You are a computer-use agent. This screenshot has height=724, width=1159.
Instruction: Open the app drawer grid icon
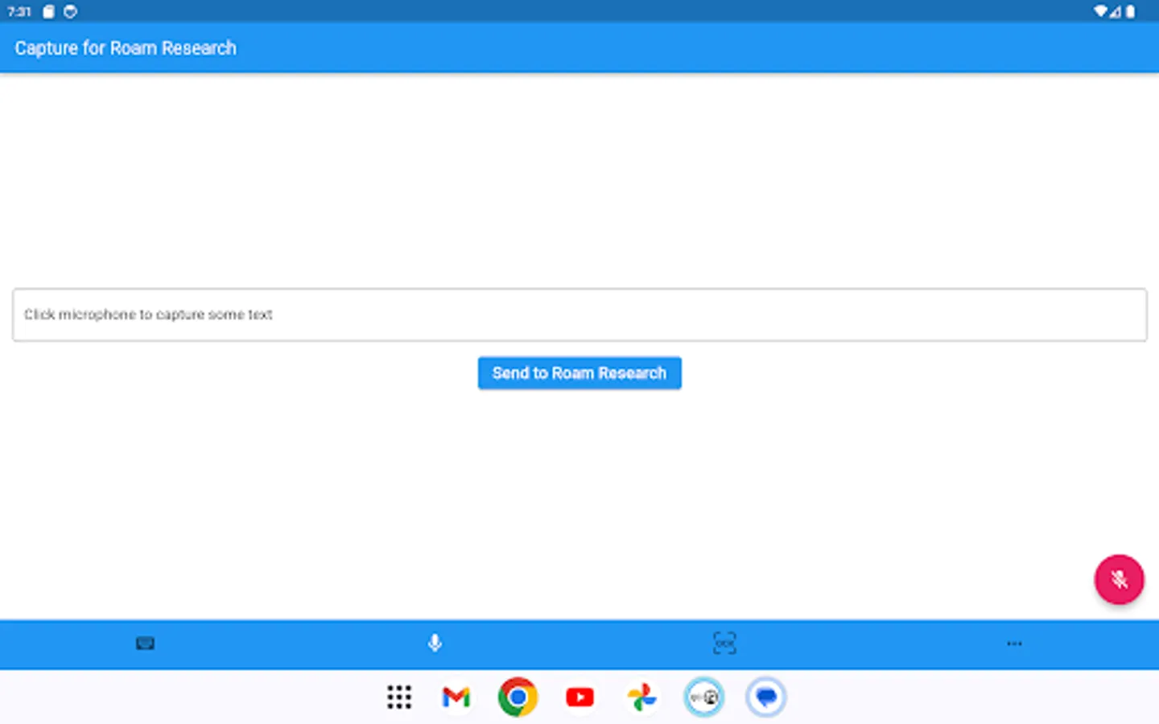(x=399, y=697)
